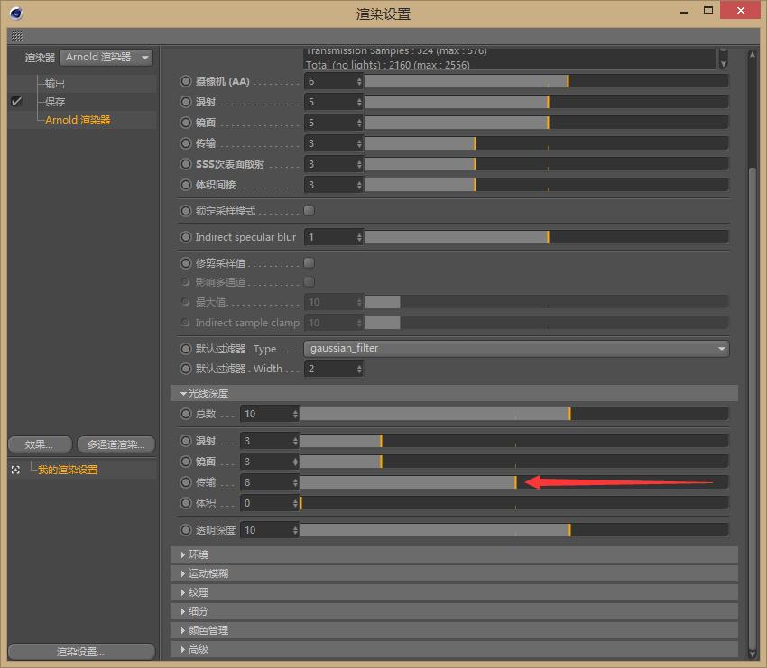Click the 摄像机 (AA) slider bar
The image size is (767, 668).
coord(547,81)
